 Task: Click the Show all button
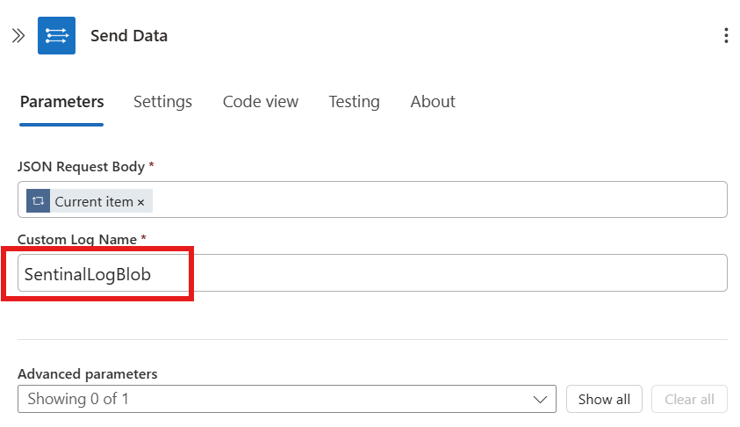(x=604, y=399)
